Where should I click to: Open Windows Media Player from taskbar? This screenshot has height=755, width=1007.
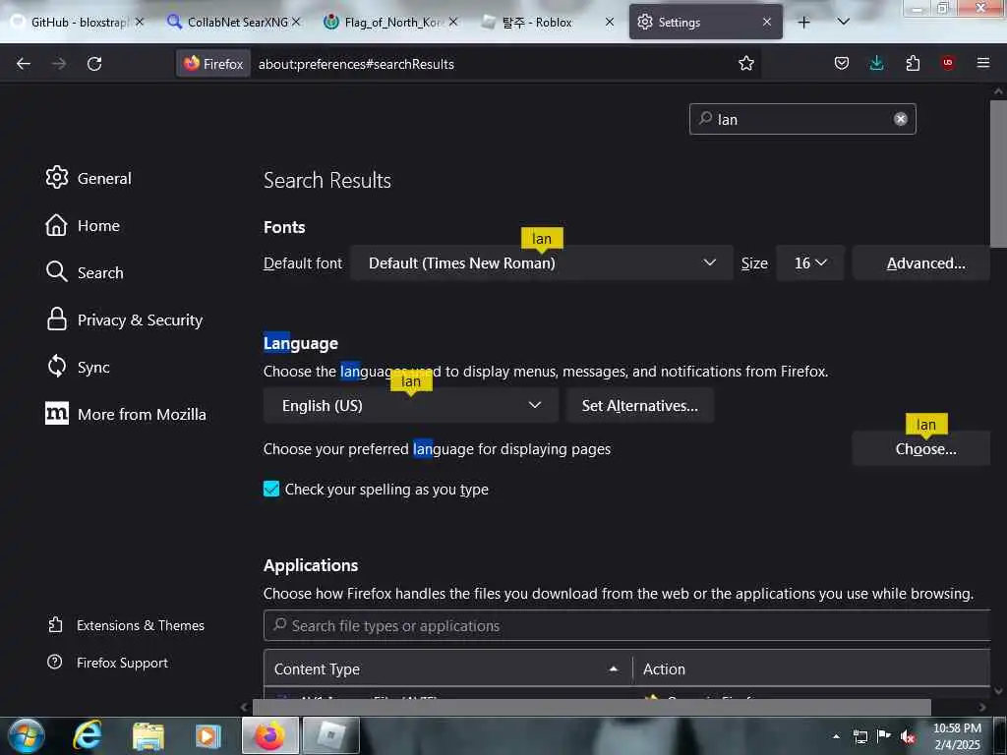click(207, 735)
